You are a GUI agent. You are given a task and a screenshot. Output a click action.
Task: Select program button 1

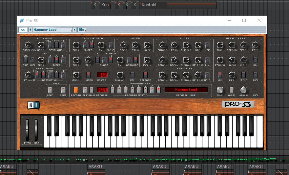click(x=113, y=90)
